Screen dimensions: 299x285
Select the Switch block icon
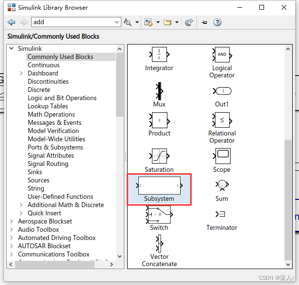tap(159, 215)
